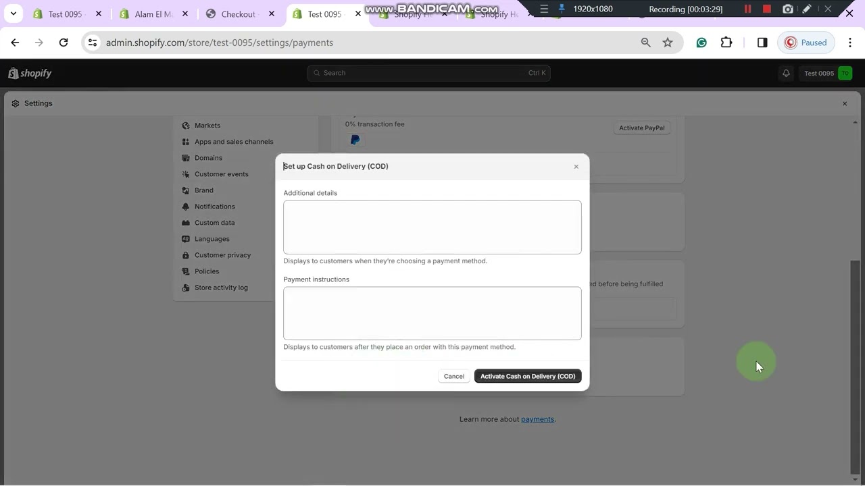Viewport: 865px width, 486px height.
Task: Click the Shopify logo in header
Action: click(x=30, y=73)
